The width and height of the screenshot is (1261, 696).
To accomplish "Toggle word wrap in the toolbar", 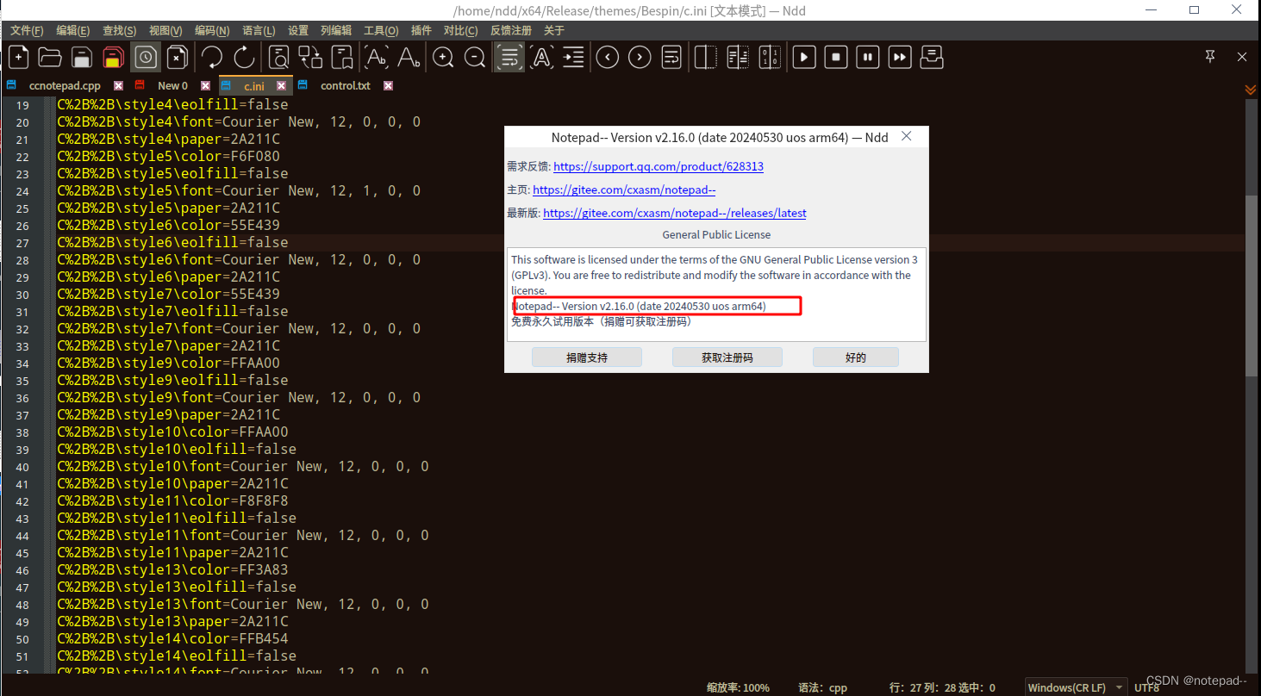I will pyautogui.click(x=509, y=57).
